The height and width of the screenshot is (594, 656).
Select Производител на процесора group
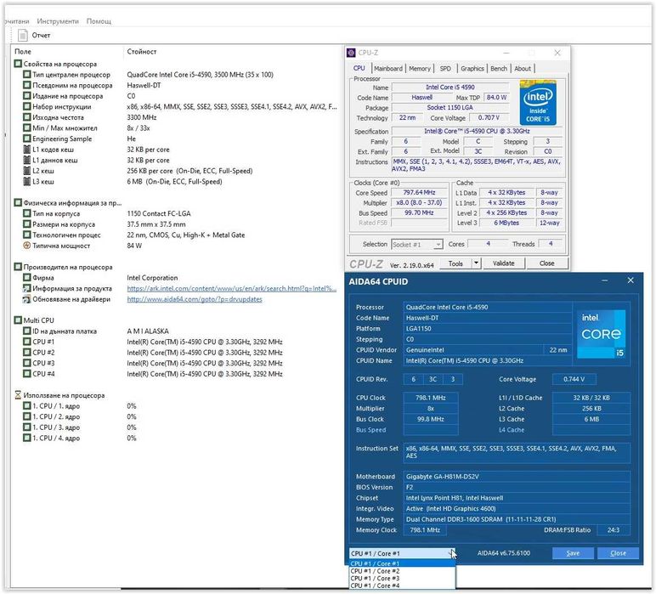[x=68, y=267]
